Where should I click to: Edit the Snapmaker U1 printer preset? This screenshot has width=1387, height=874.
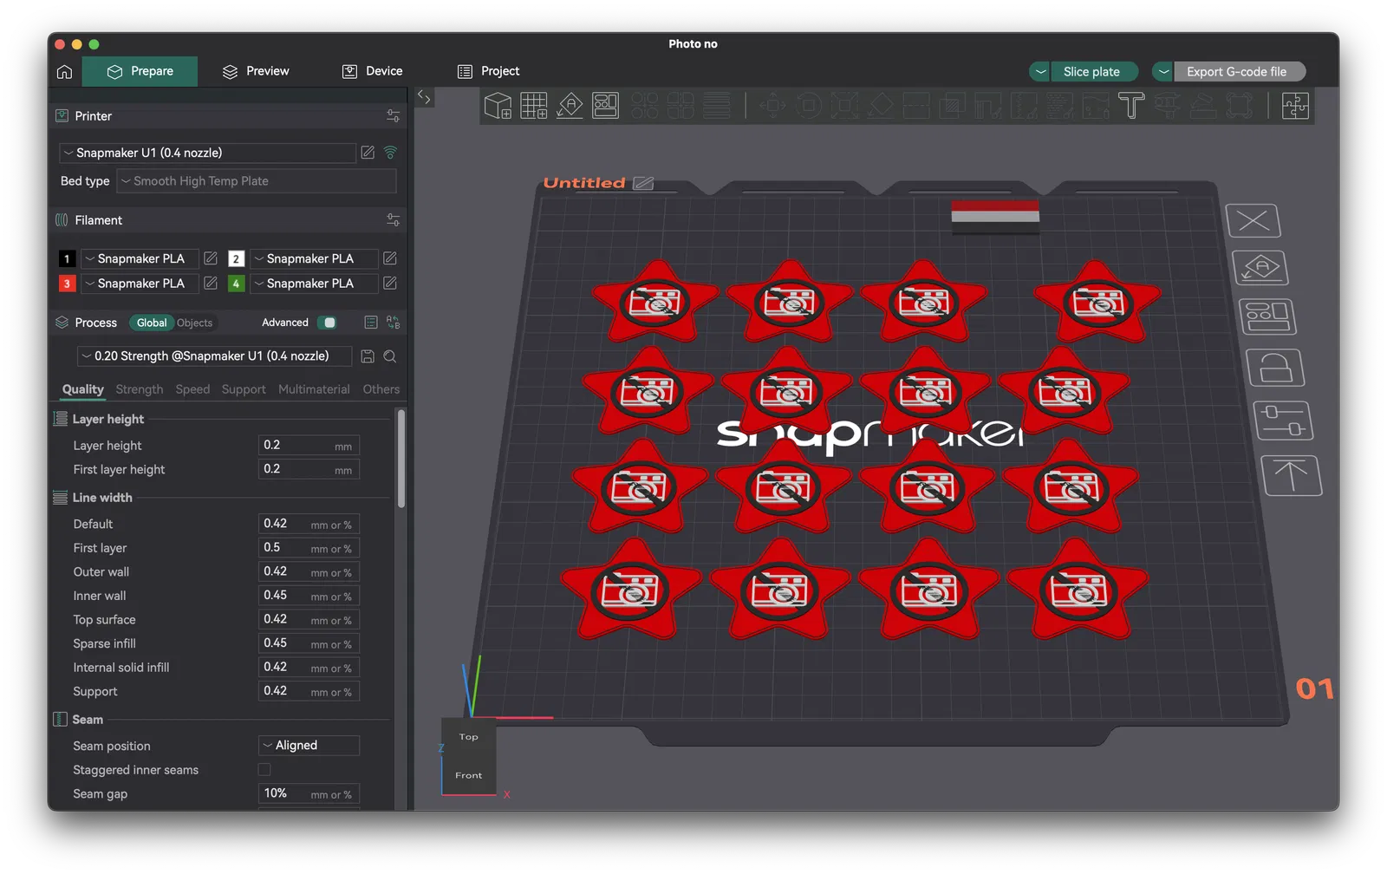(368, 153)
